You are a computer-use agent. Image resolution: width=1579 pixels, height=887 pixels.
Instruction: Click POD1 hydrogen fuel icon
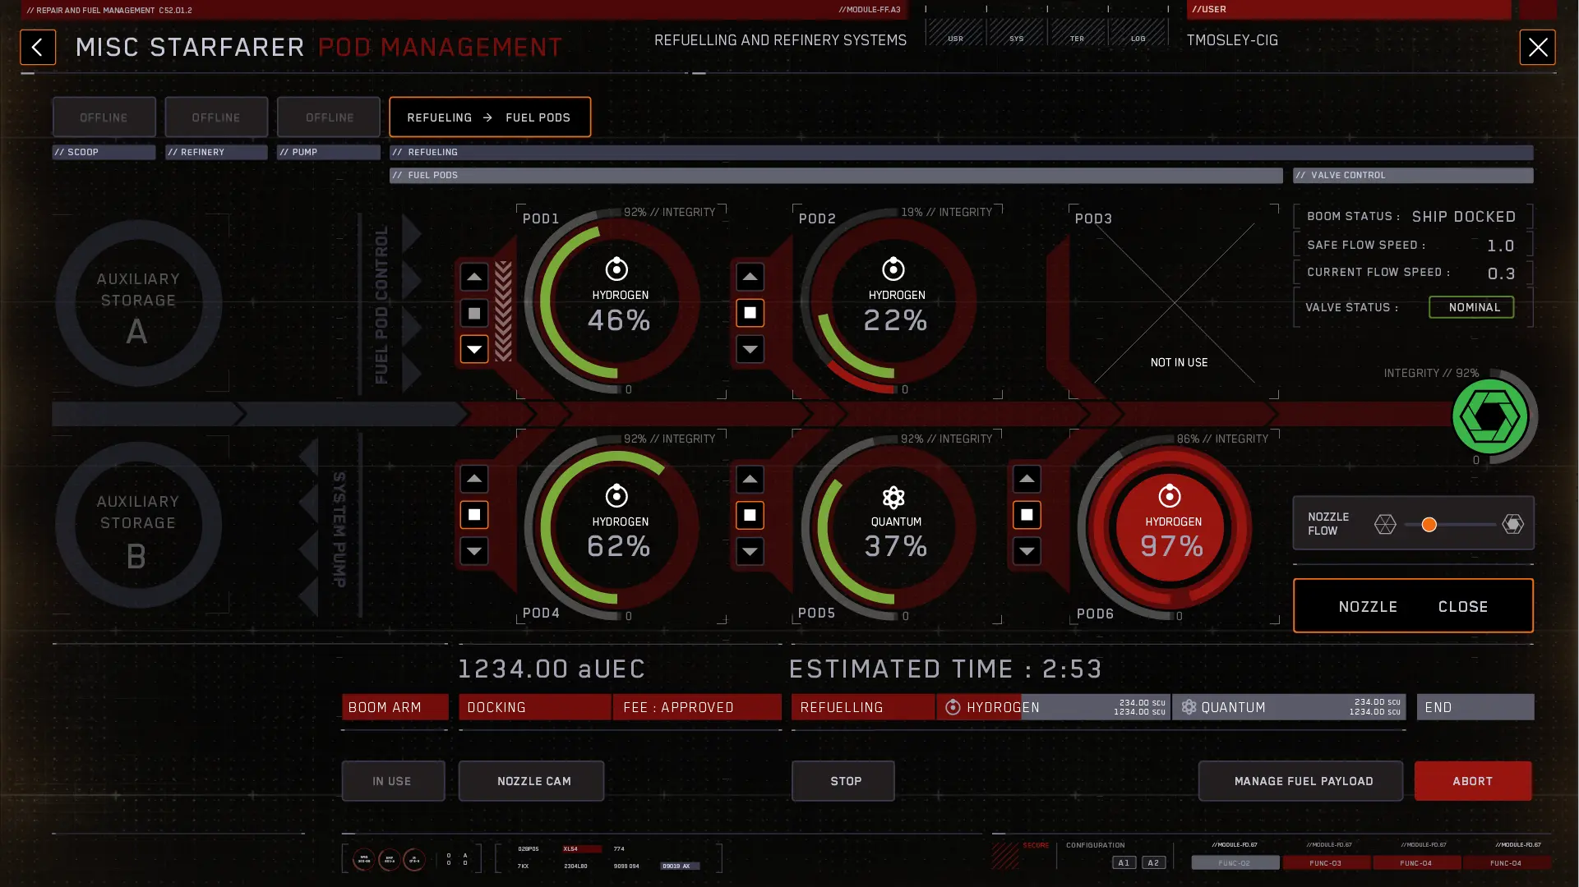point(616,269)
